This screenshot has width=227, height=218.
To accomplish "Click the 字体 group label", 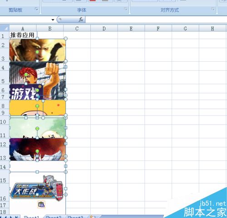I will tap(82, 10).
